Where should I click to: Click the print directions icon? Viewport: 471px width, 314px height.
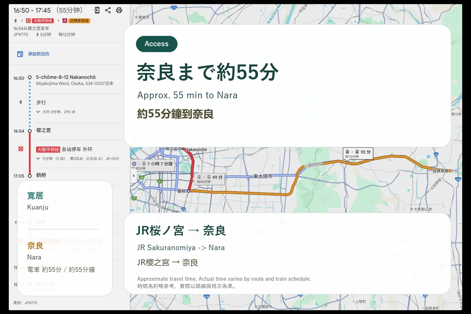(x=119, y=10)
